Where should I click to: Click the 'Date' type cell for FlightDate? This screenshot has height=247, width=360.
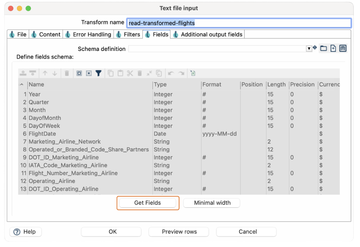tap(177, 134)
